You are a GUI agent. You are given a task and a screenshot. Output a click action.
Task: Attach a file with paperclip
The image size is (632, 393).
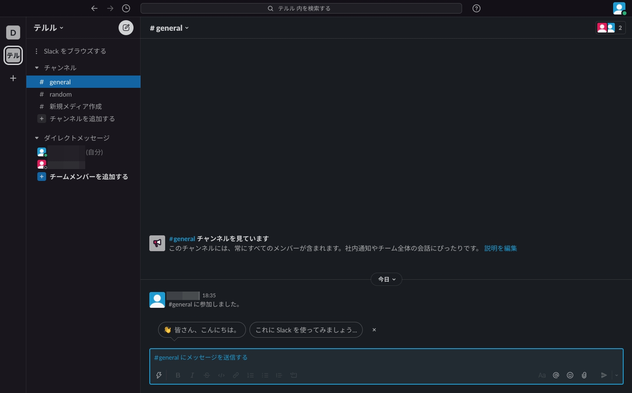(x=584, y=375)
